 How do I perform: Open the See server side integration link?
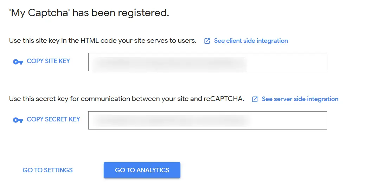click(300, 99)
